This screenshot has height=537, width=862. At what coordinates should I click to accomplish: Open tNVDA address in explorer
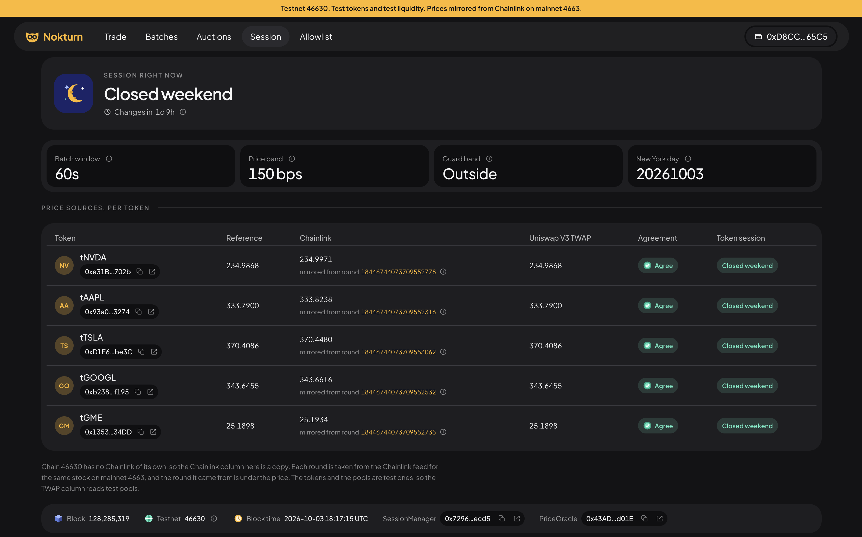tap(152, 272)
